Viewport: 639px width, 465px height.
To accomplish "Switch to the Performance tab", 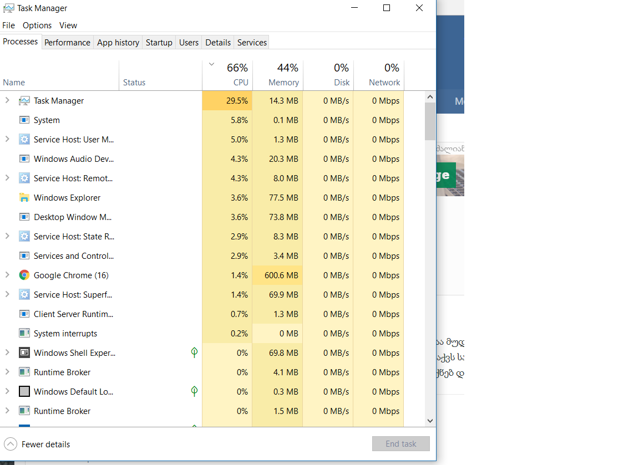I will 67,43.
